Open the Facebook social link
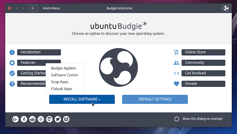 [24, 119]
